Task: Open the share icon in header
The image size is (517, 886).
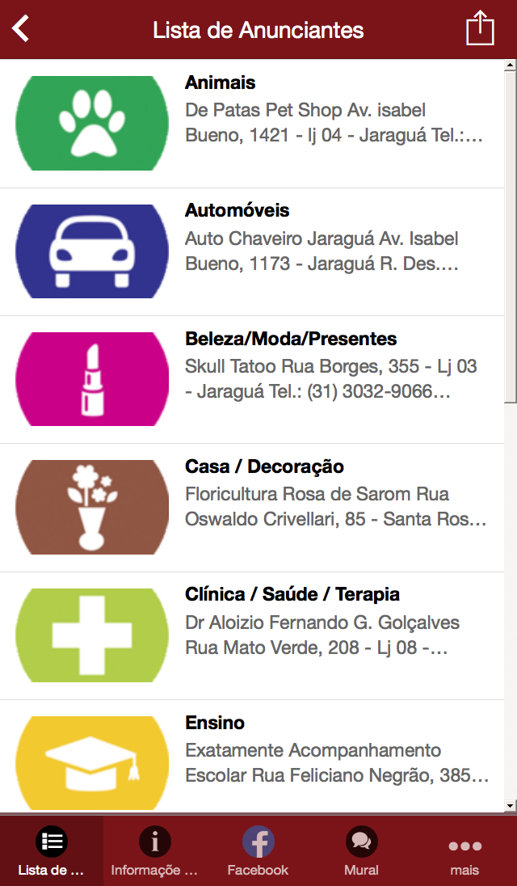Action: click(x=480, y=29)
